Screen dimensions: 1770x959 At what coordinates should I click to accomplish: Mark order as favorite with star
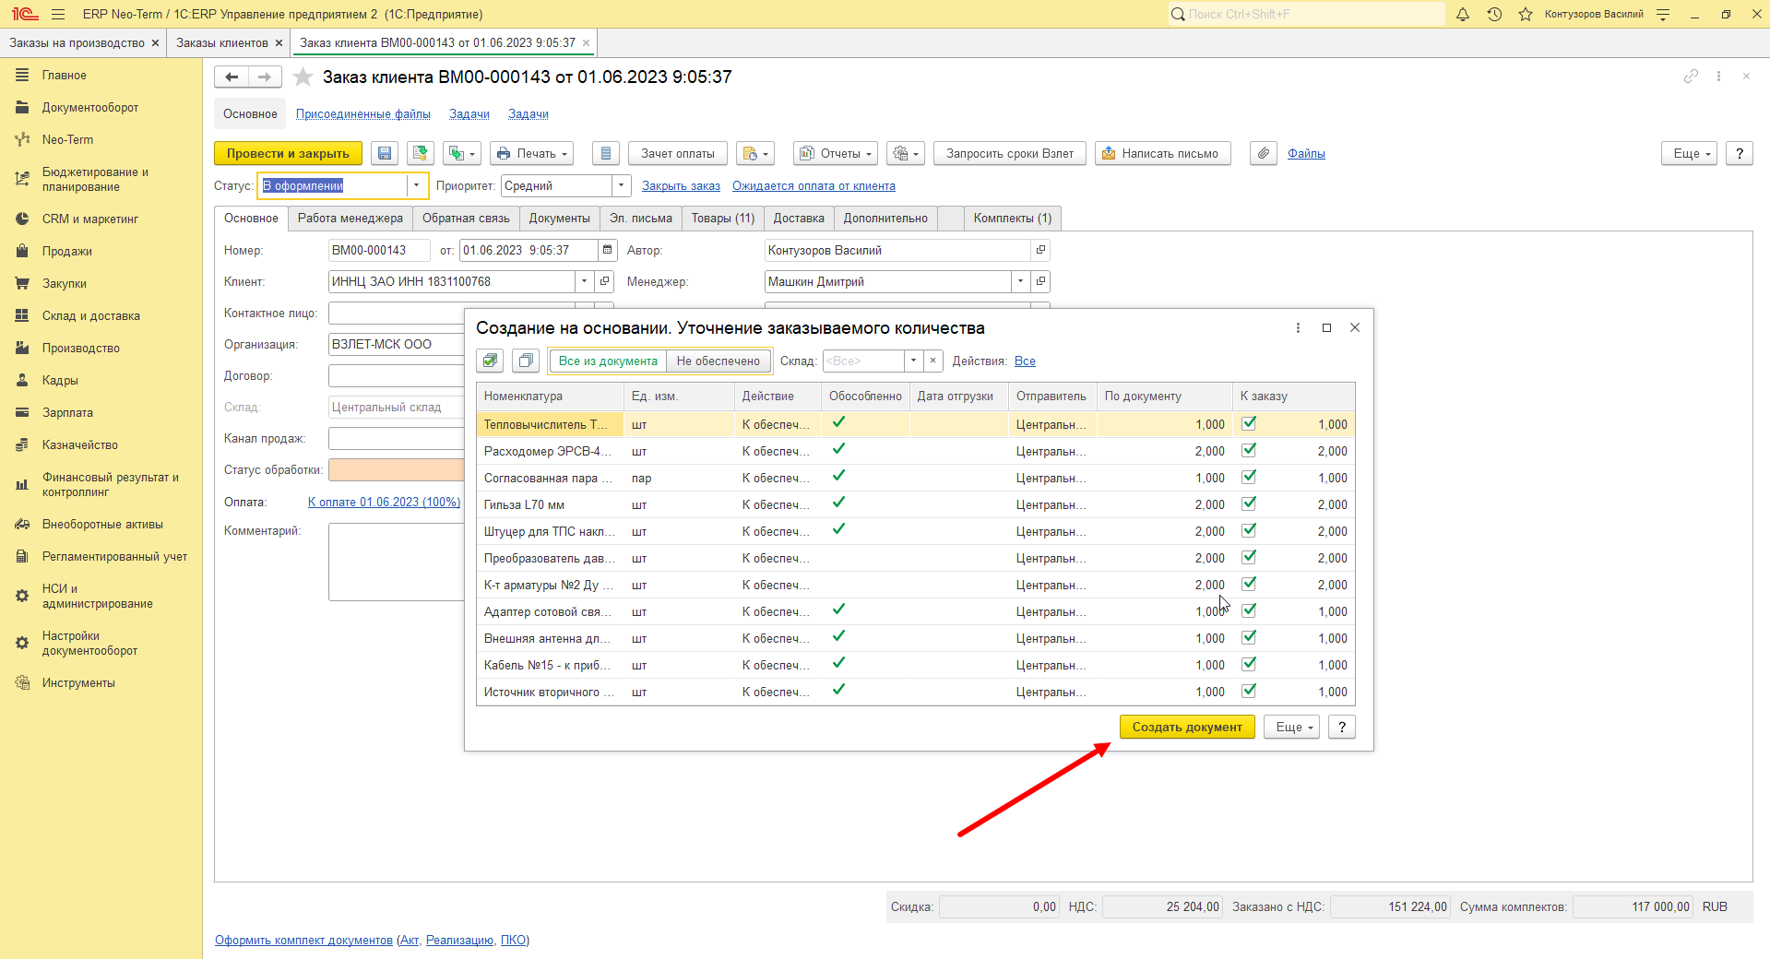click(303, 77)
